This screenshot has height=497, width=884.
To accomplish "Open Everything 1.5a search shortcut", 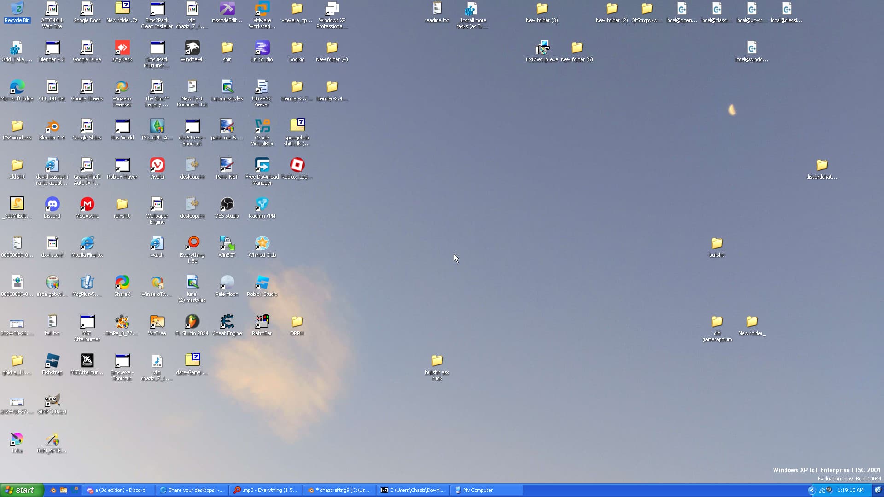I will tap(192, 250).
